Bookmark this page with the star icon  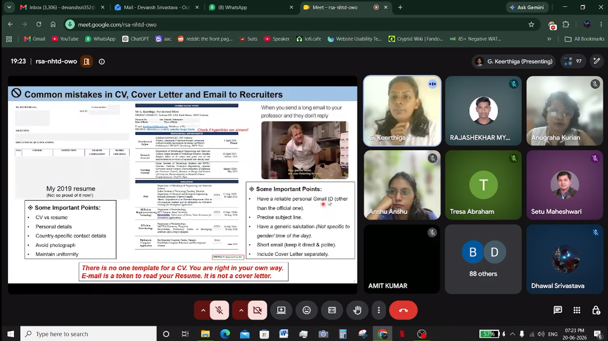[531, 24]
